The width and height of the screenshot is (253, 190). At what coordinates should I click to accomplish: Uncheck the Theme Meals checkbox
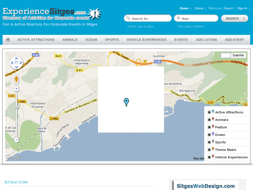[209, 150]
